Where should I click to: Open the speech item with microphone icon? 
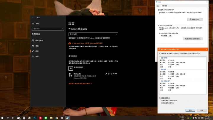point(35,56)
